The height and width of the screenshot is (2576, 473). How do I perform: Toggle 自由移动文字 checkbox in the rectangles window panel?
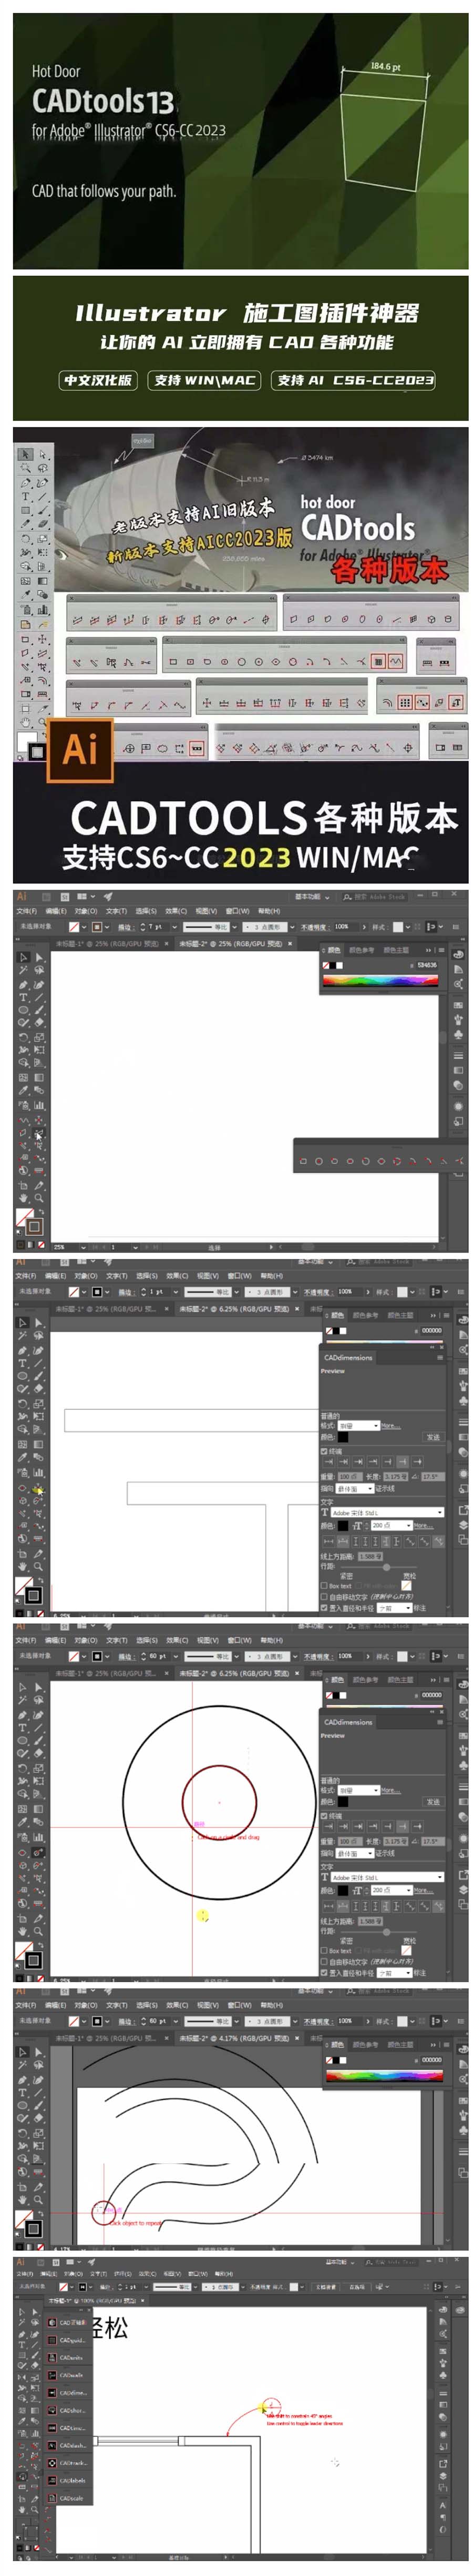point(323,1597)
